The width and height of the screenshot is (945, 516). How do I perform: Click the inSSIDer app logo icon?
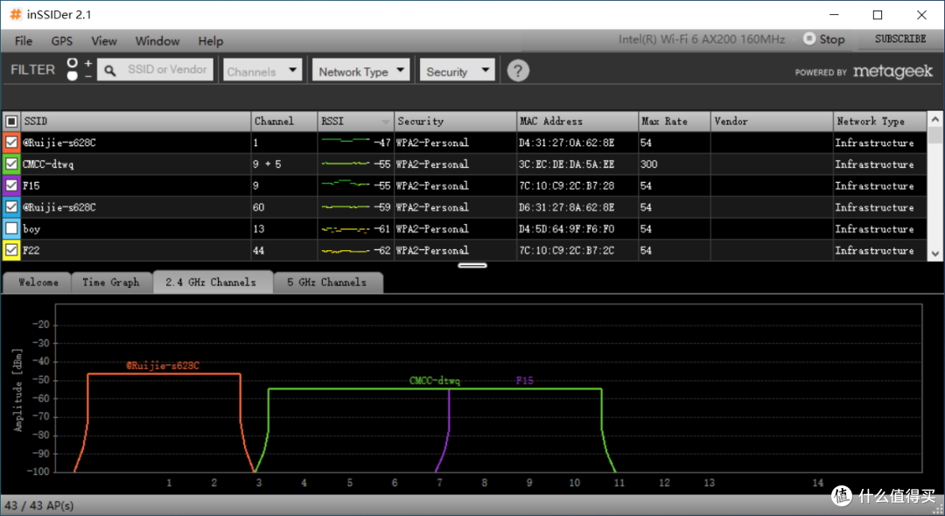(x=16, y=15)
